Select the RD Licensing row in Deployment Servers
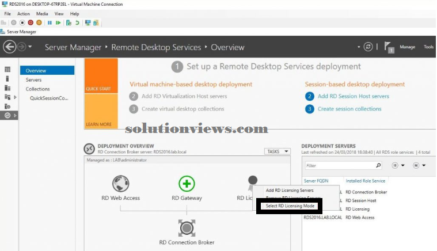 point(358,209)
